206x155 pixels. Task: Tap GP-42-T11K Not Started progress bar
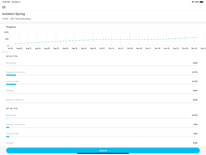(x=102, y=66)
